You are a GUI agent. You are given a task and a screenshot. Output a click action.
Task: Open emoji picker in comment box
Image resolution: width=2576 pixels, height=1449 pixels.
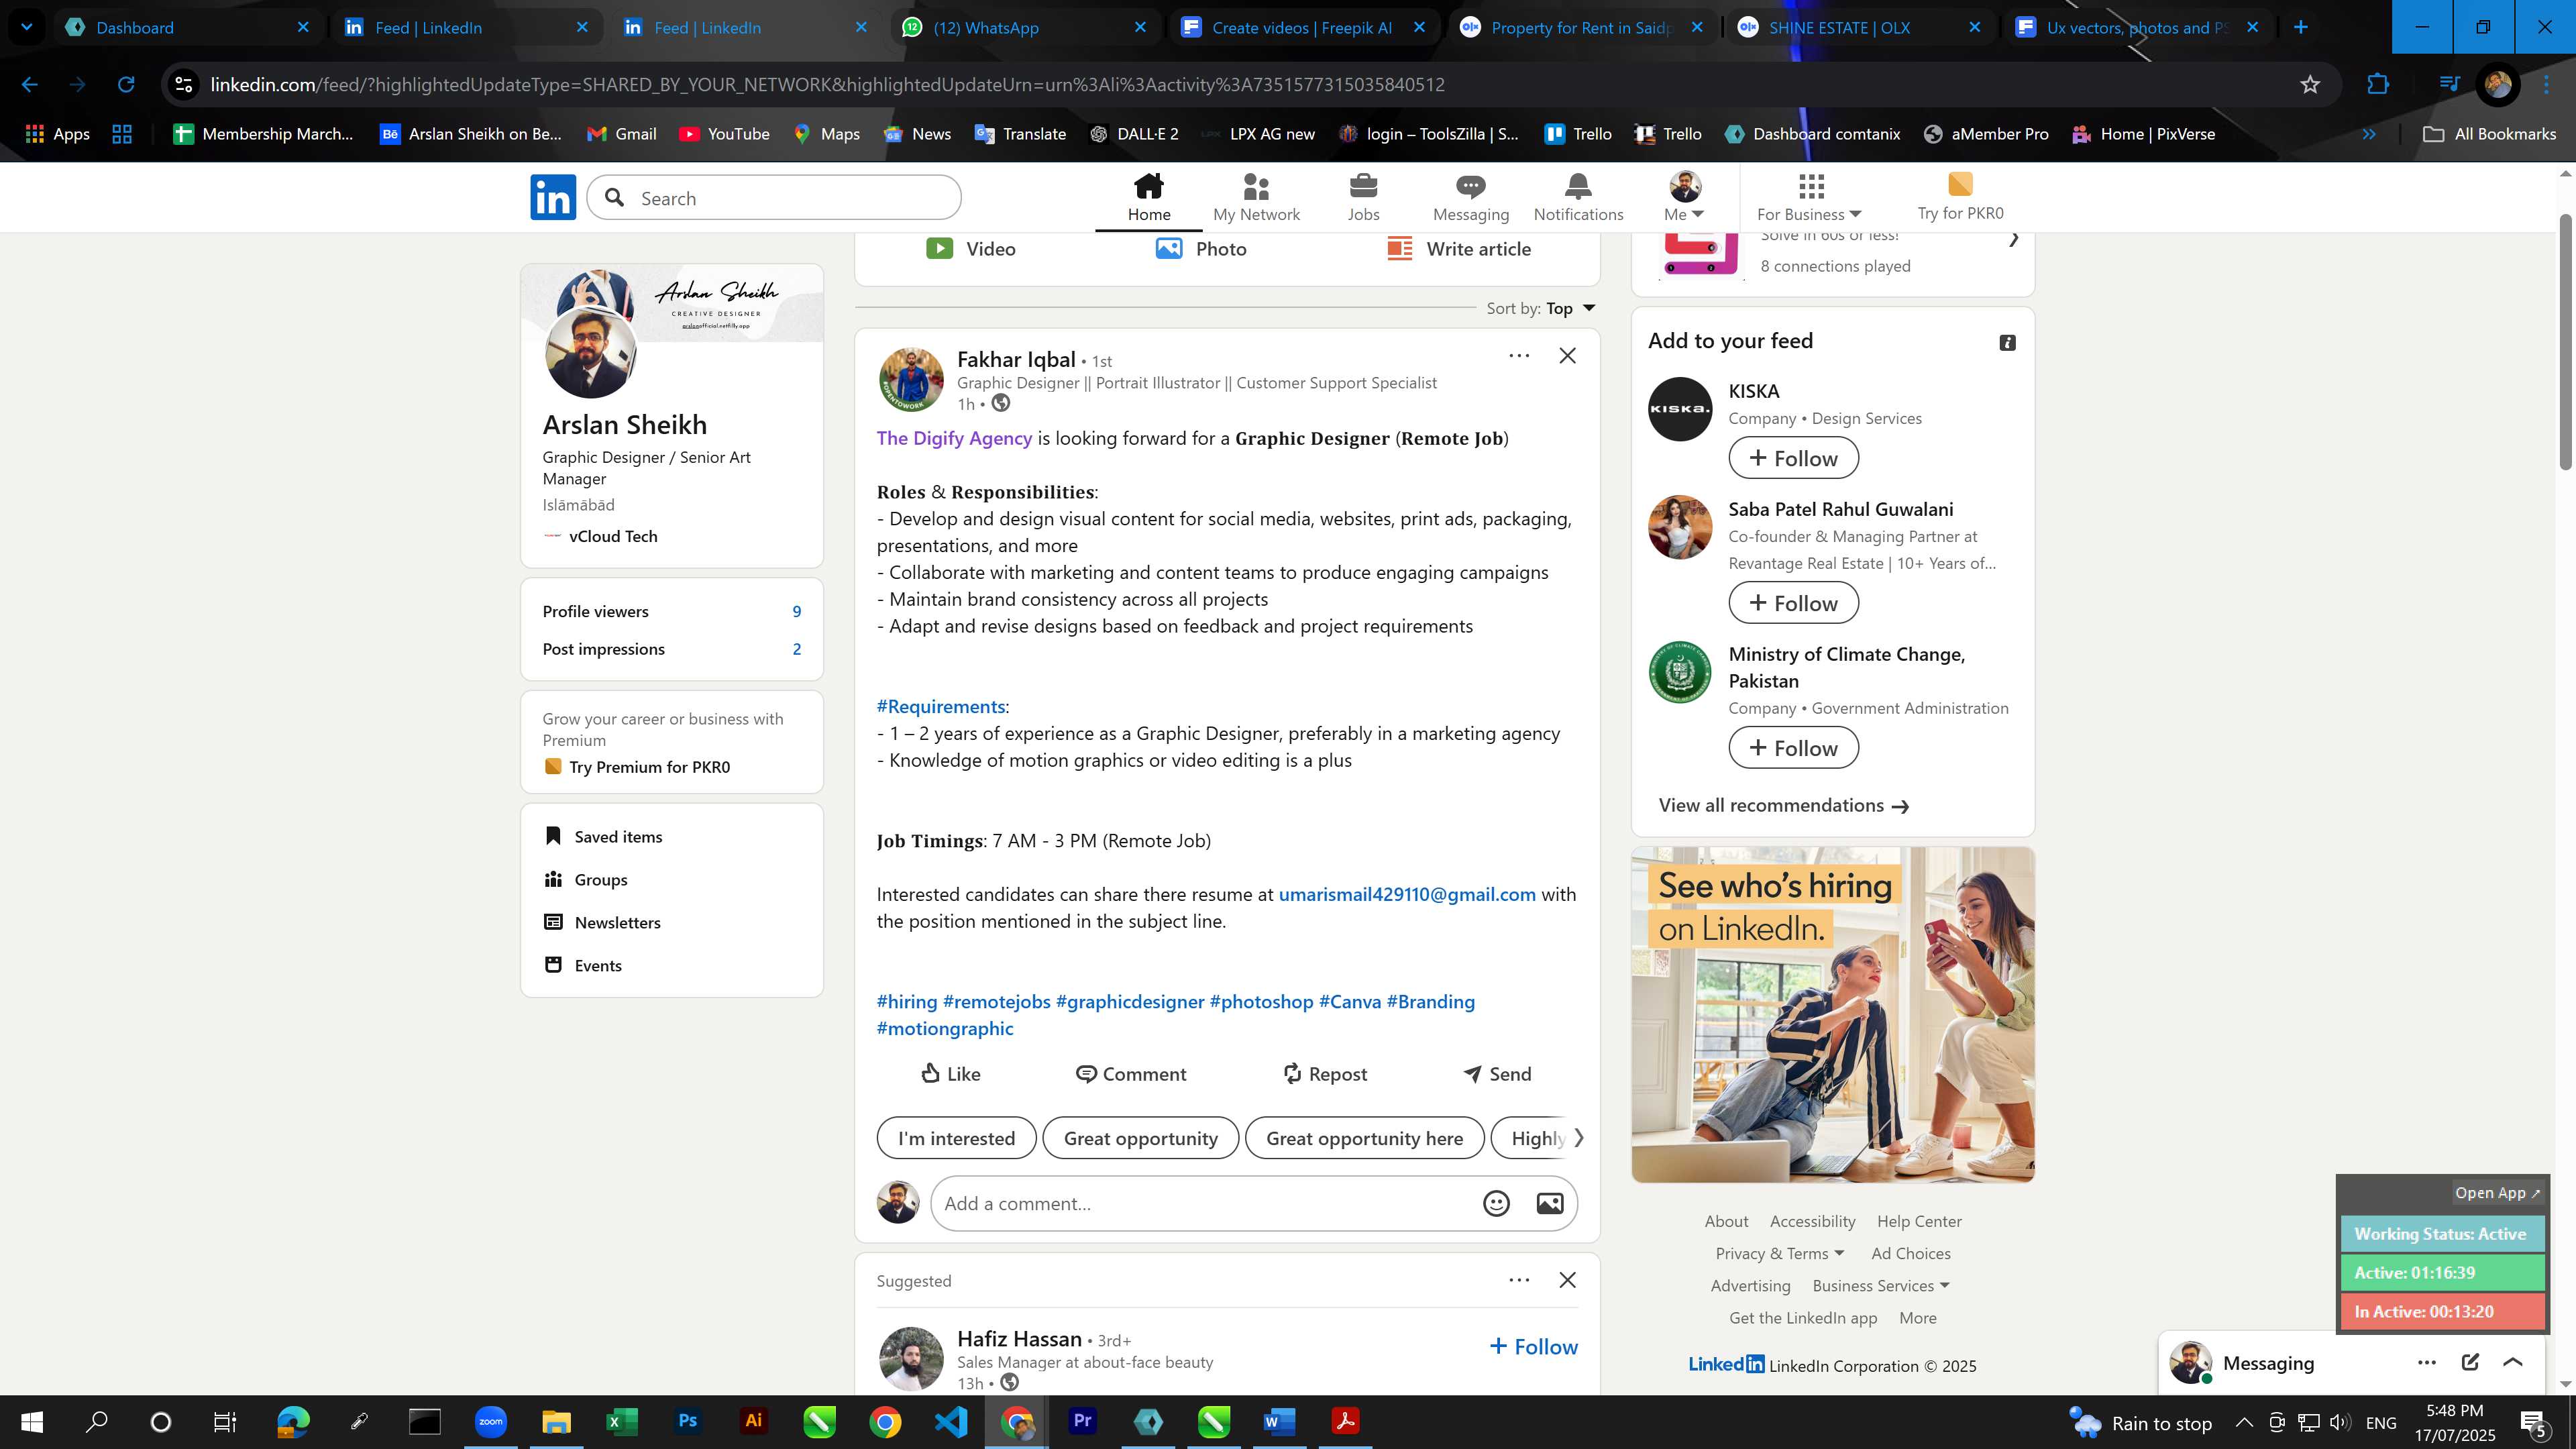point(1496,1203)
